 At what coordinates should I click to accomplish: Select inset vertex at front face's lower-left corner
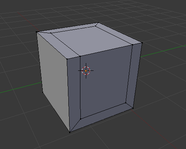click(81, 119)
